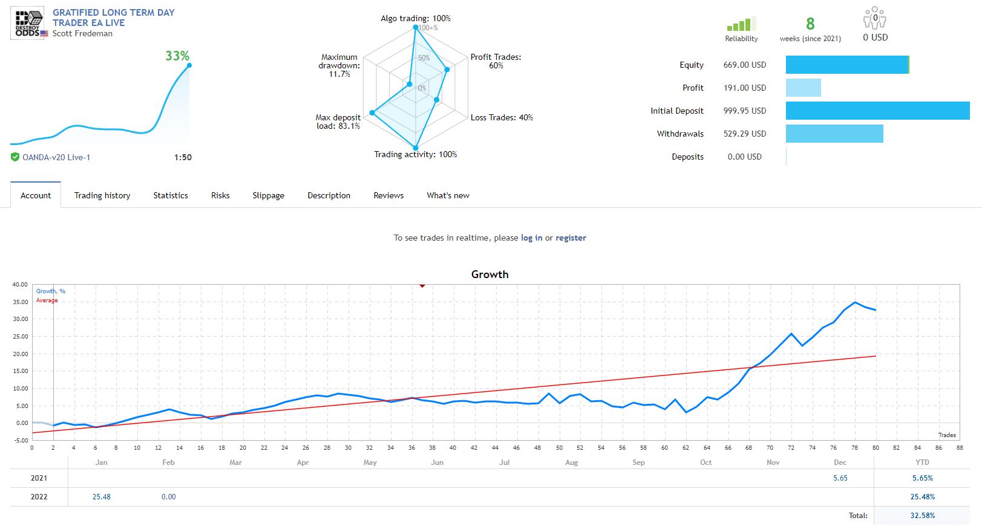Open the Gratified Long Term Day Trader title link

pos(113,18)
